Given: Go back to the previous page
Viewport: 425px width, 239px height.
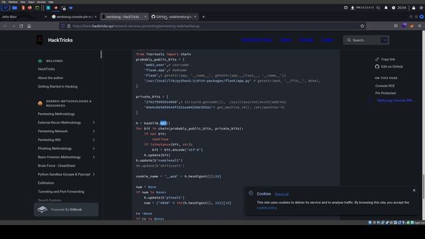Looking at the screenshot, I should pos(5,26).
